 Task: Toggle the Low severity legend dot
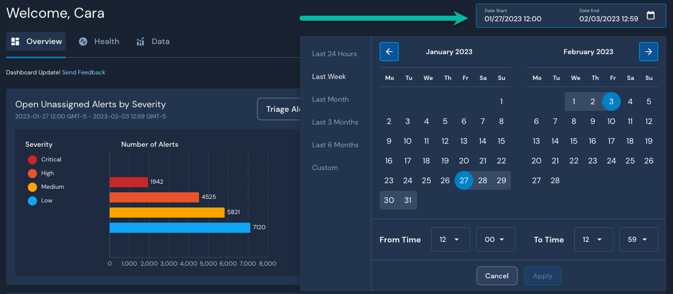pos(32,201)
